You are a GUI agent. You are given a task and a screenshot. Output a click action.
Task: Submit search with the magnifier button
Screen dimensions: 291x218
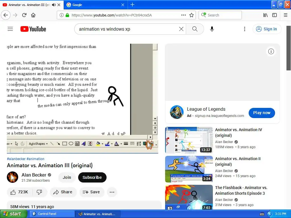195,29
